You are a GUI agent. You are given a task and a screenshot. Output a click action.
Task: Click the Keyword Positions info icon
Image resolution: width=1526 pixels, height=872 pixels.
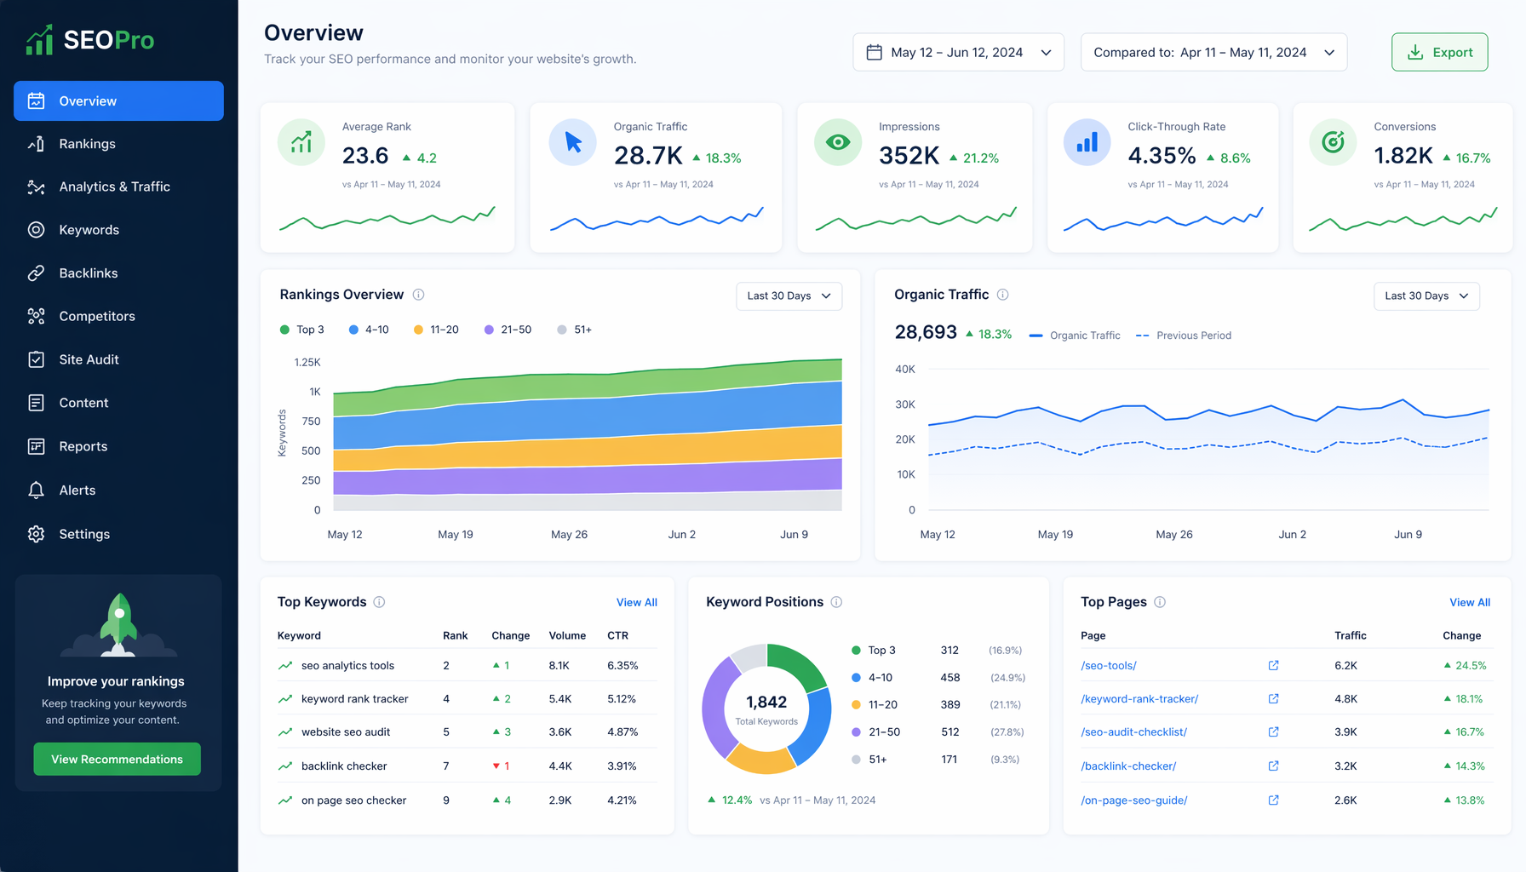coord(836,602)
